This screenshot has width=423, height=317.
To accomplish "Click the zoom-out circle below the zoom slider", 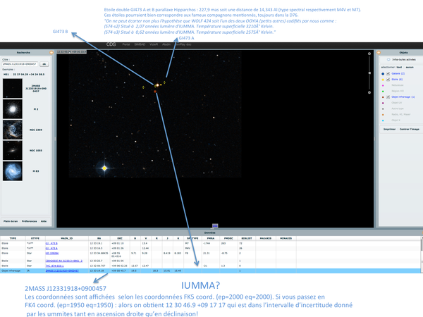I will coord(369,92).
